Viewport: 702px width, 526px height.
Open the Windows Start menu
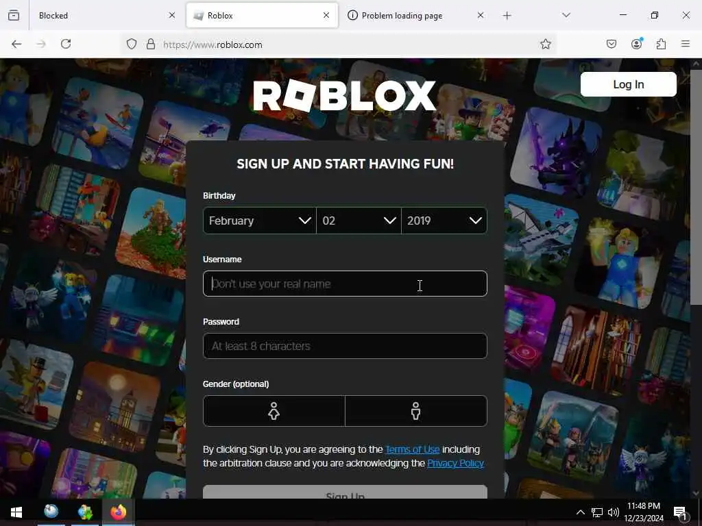pos(16,512)
